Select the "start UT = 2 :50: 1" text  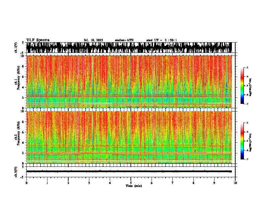click(162, 40)
